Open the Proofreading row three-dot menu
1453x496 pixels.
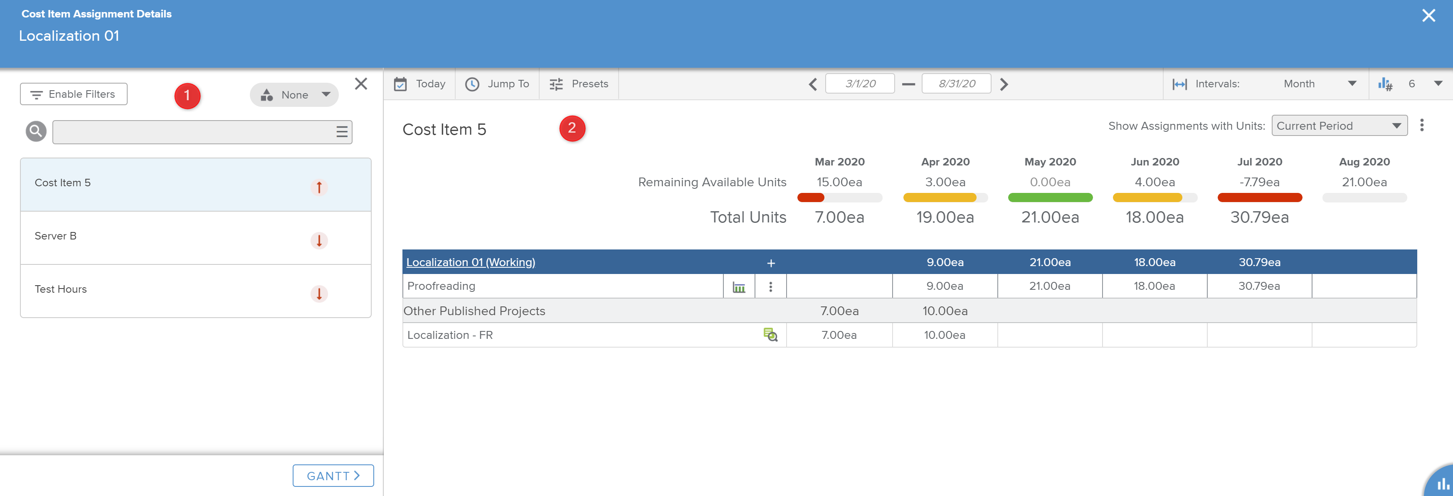[770, 286]
